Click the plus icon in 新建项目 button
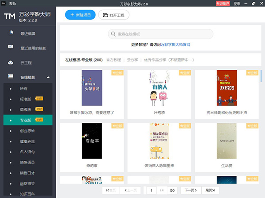Screen dimensions: 265x198 pyautogui.click(x=72, y=15)
